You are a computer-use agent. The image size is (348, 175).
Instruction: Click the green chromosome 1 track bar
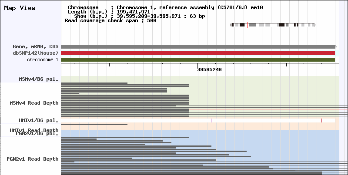coord(198,60)
